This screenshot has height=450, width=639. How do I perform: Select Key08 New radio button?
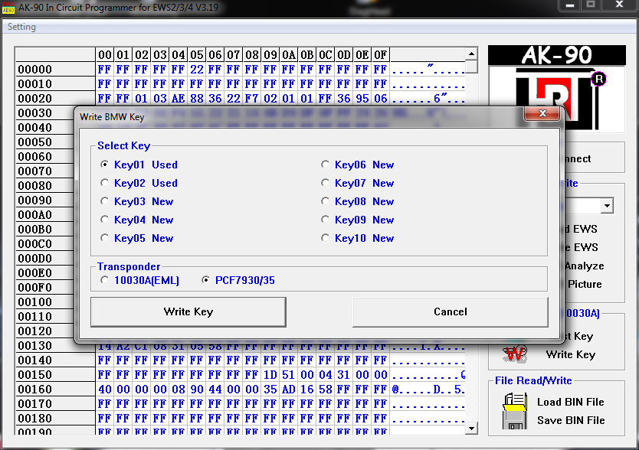(x=326, y=201)
